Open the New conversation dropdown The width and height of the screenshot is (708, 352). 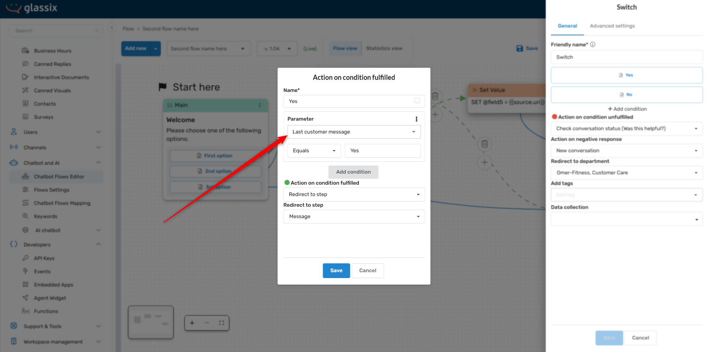tap(627, 150)
